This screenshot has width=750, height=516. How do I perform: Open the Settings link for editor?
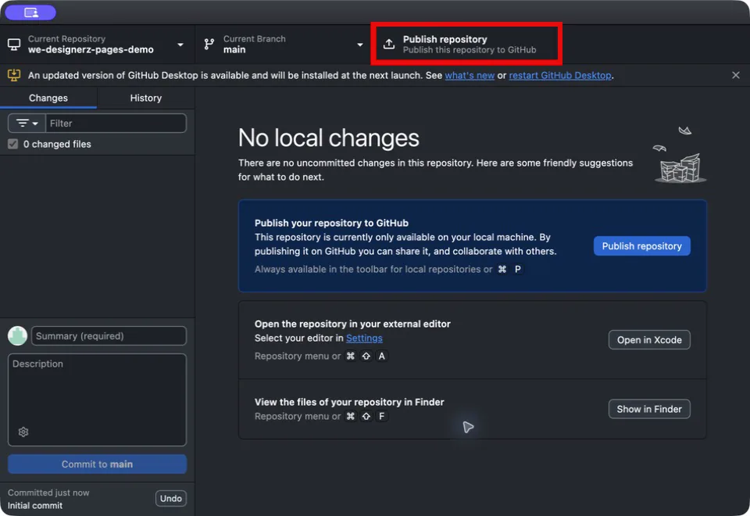(x=364, y=338)
